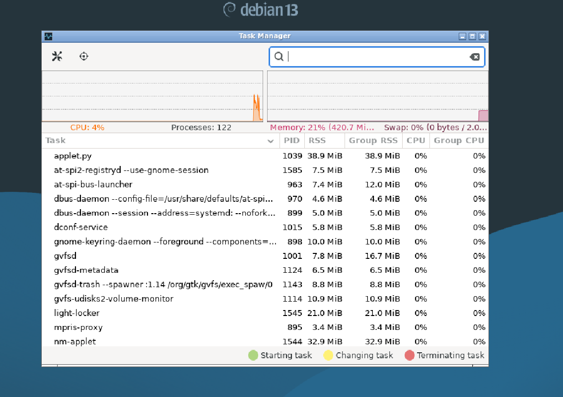Viewport: 563px width, 397px height.
Task: Click the 21.0 MiB RSS cell
Action: 325,313
